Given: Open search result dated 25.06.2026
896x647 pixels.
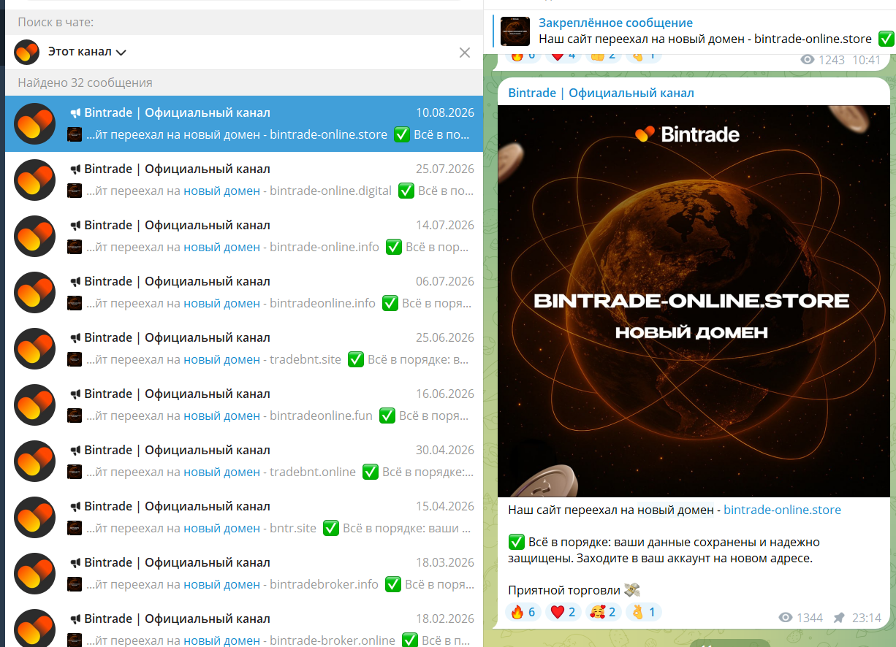Looking at the screenshot, I should [x=243, y=348].
